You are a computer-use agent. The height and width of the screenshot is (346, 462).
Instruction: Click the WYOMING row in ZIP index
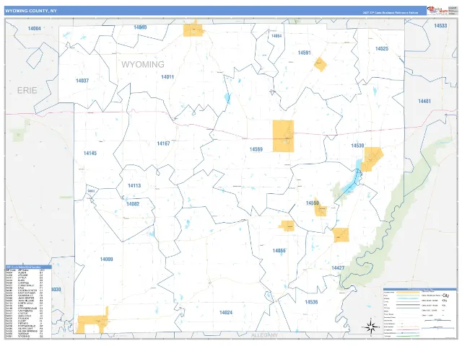(25, 336)
